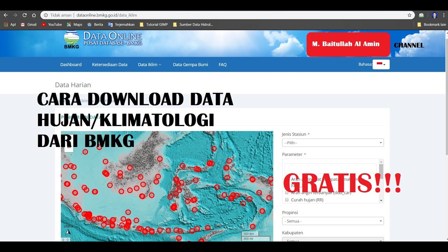Click the map zoom-out minus button

click(x=69, y=148)
